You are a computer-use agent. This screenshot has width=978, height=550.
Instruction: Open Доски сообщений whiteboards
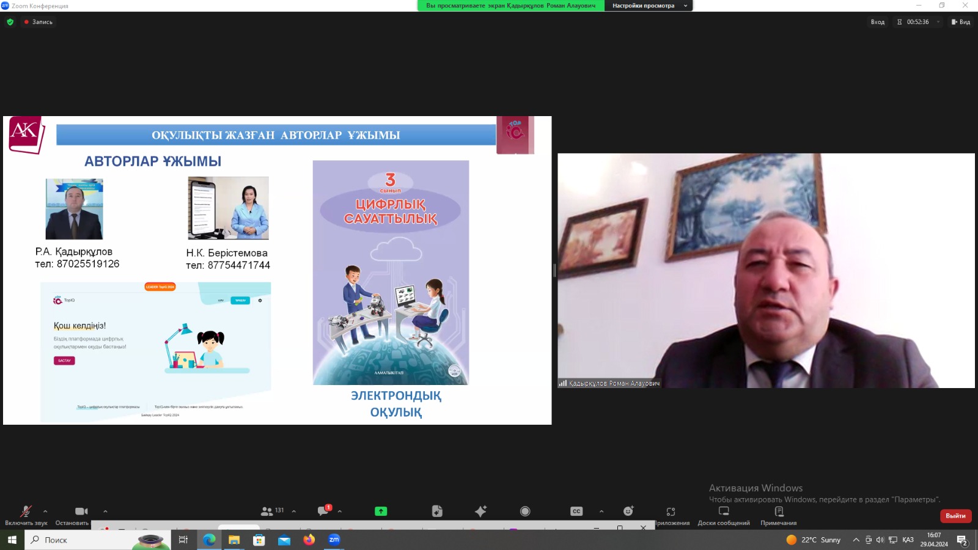pos(724,516)
